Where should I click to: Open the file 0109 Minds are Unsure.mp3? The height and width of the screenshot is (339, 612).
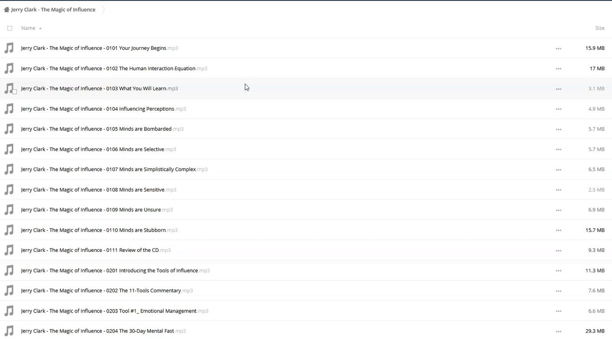point(97,210)
